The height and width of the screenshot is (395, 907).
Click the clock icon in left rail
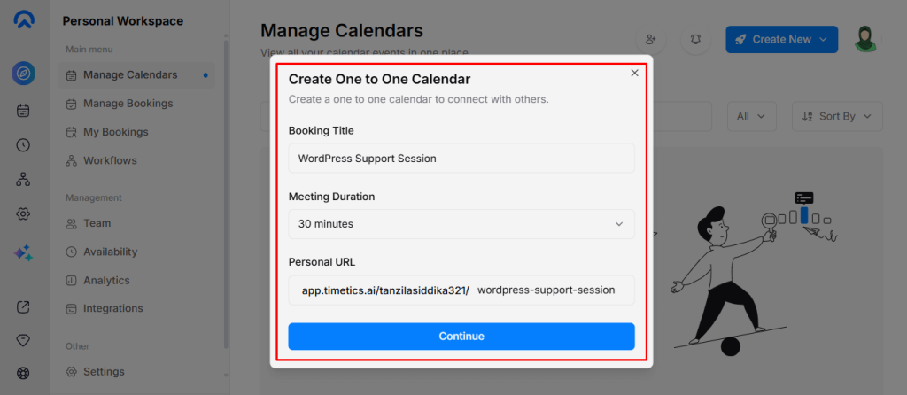[23, 145]
